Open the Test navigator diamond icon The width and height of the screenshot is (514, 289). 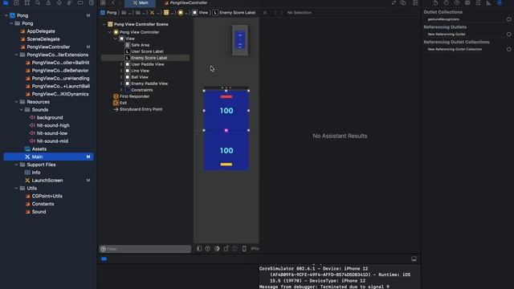[59, 3]
